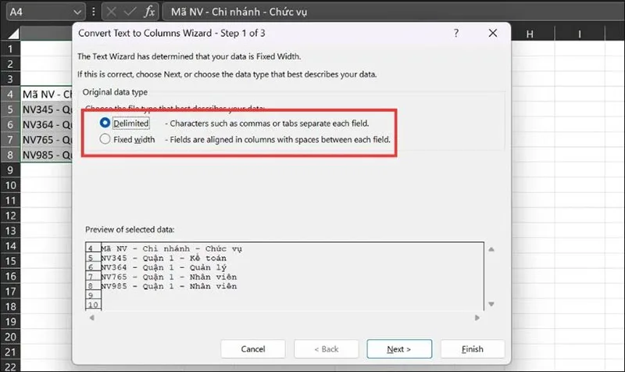Choose the Fixed width radio option

105,139
